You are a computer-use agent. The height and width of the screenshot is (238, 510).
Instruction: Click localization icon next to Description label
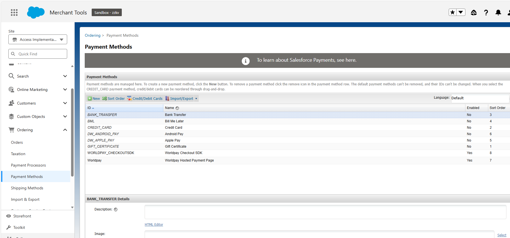coord(116,210)
